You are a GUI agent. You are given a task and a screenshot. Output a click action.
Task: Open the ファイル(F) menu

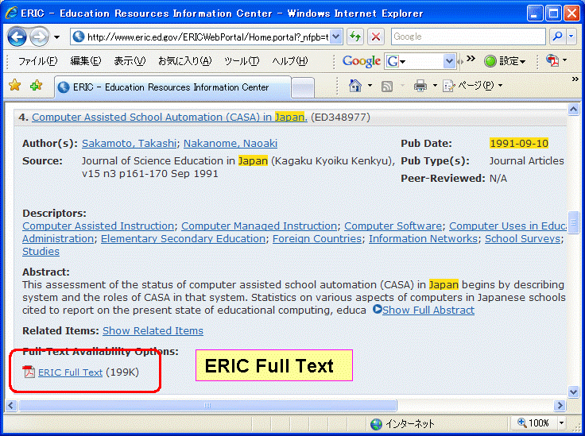(x=37, y=60)
